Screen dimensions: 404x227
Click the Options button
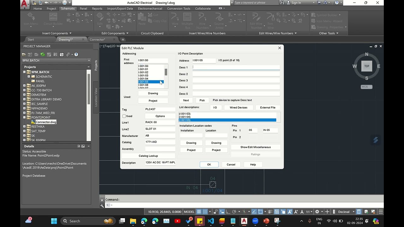tap(160, 116)
